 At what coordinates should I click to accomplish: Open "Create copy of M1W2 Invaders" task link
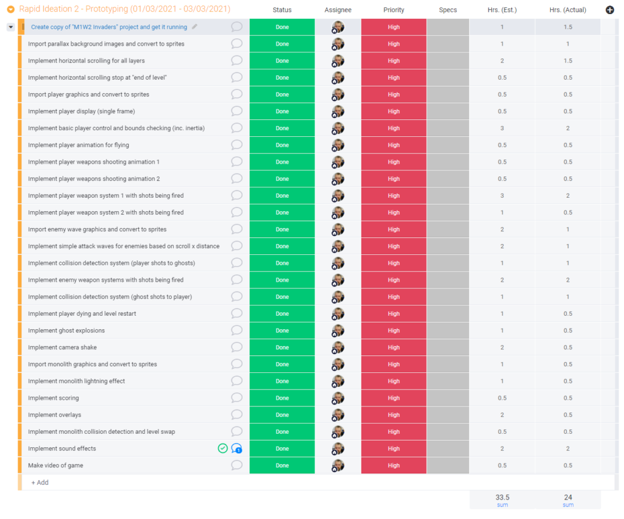(108, 27)
